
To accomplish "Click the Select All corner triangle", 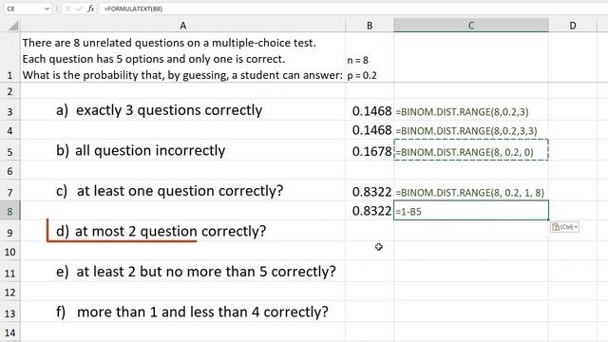I will [13, 26].
